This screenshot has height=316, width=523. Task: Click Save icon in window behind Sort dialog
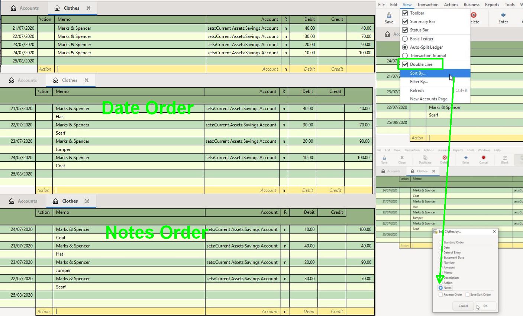click(x=384, y=158)
